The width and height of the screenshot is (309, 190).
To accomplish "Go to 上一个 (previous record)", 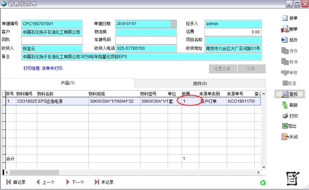I will 45,182.
